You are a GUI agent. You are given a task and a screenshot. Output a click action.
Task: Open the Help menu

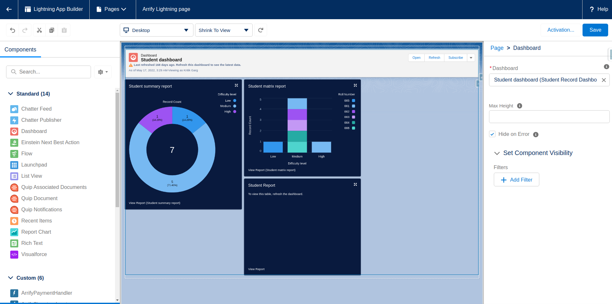(598, 9)
